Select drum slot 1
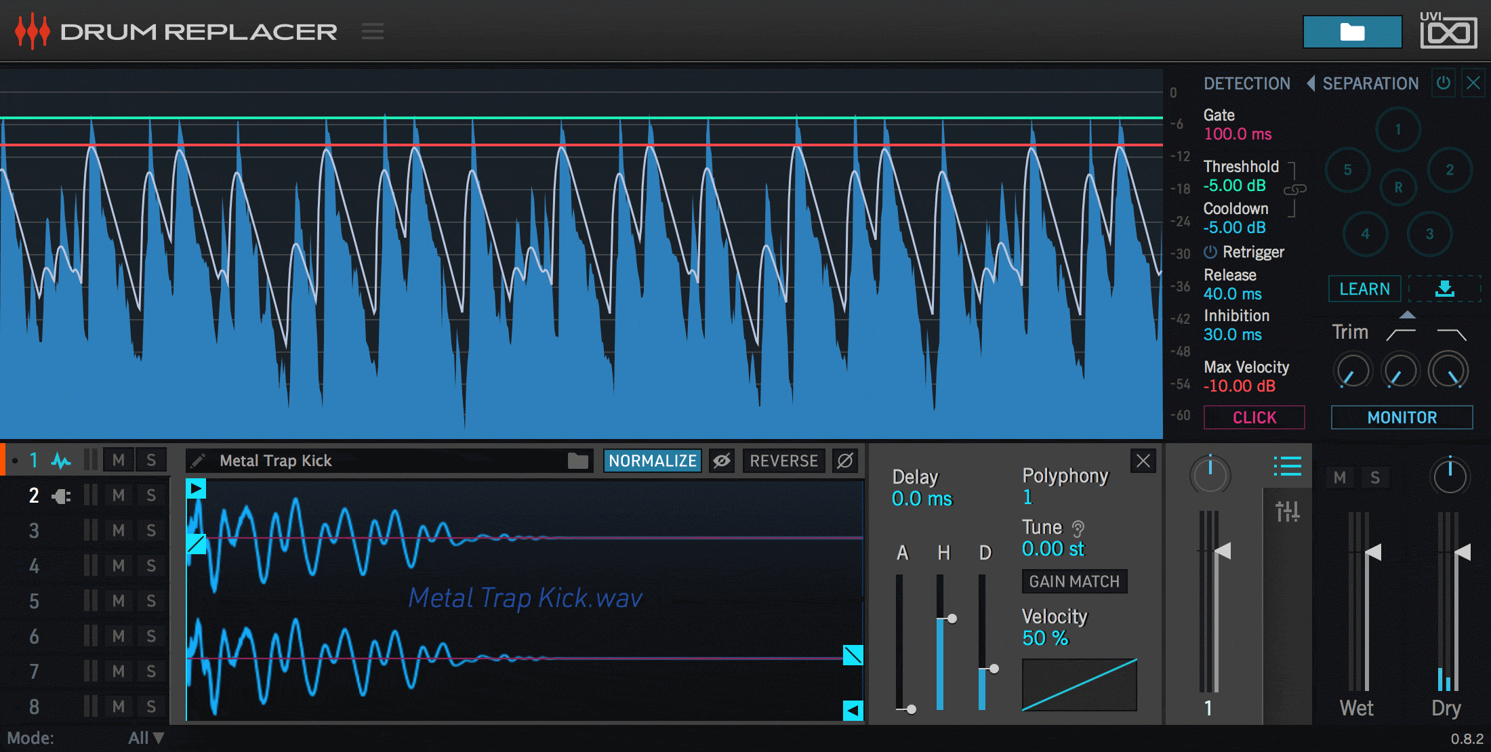The width and height of the screenshot is (1491, 752). pyautogui.click(x=33, y=461)
